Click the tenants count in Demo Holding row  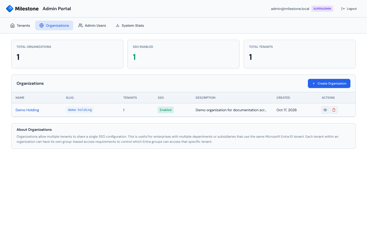pyautogui.click(x=124, y=110)
